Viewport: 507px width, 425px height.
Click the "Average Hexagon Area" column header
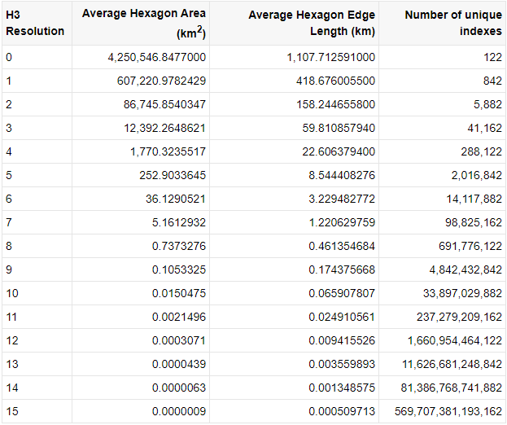tap(144, 23)
